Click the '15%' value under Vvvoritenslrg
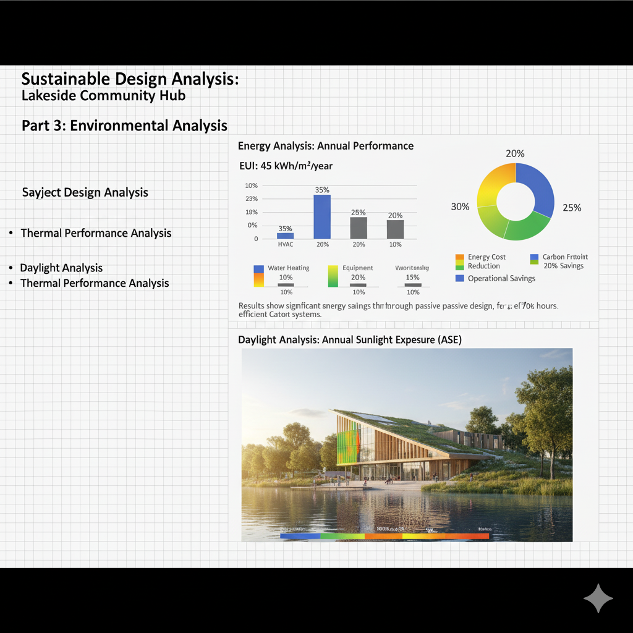 (x=412, y=278)
